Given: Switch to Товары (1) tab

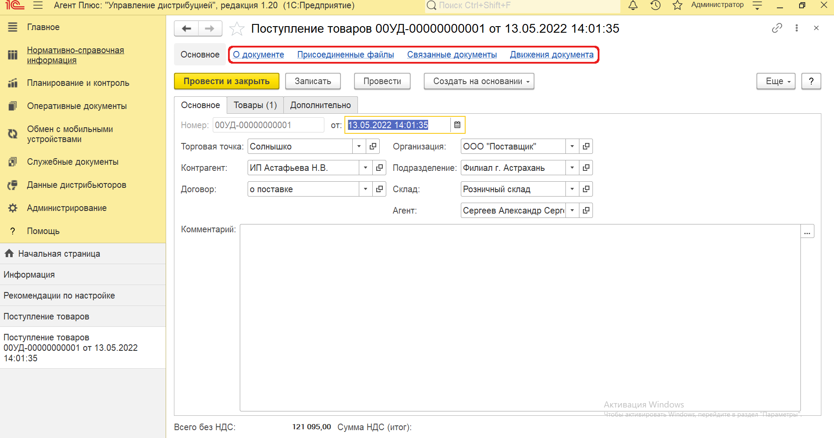Looking at the screenshot, I should tap(255, 105).
